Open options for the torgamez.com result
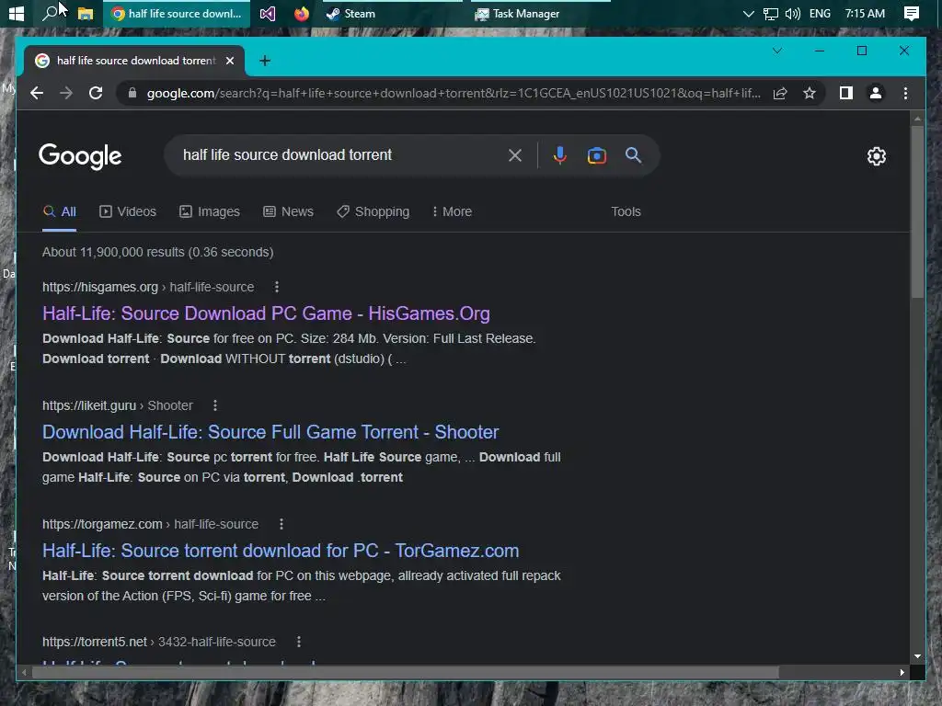Viewport: 942px width, 706px height. (x=281, y=524)
